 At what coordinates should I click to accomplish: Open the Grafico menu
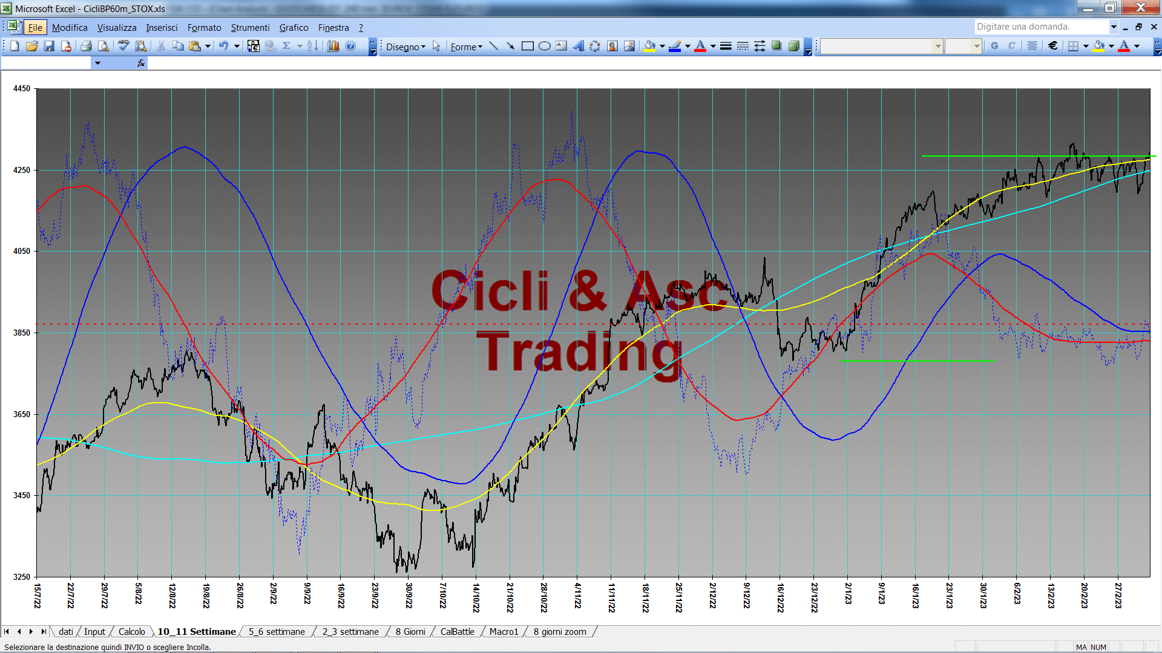pyautogui.click(x=294, y=27)
